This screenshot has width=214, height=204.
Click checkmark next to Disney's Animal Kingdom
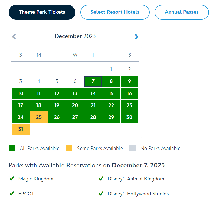(101, 179)
